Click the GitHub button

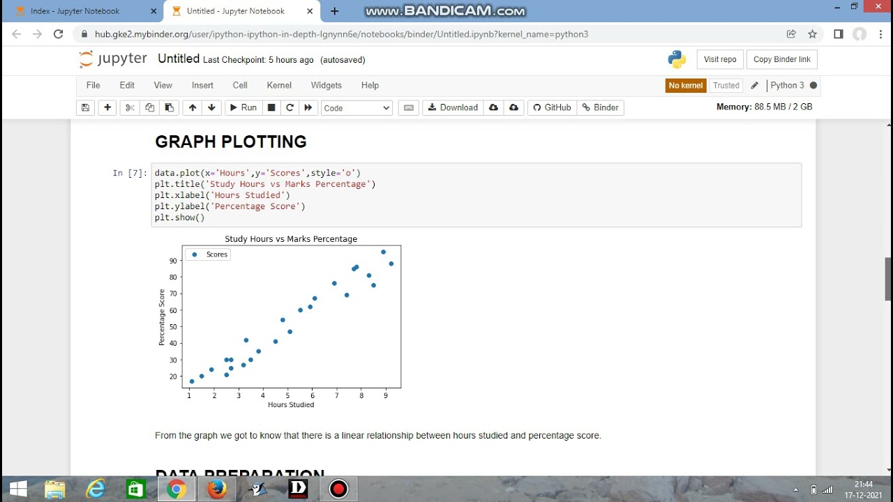[x=552, y=107]
